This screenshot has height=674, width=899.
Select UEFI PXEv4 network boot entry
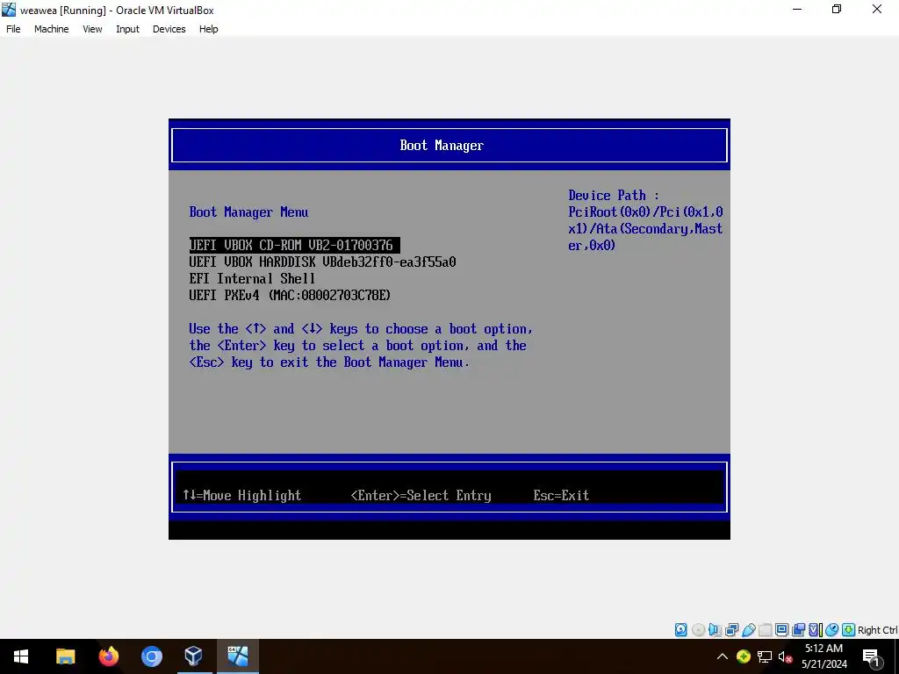pyautogui.click(x=290, y=295)
